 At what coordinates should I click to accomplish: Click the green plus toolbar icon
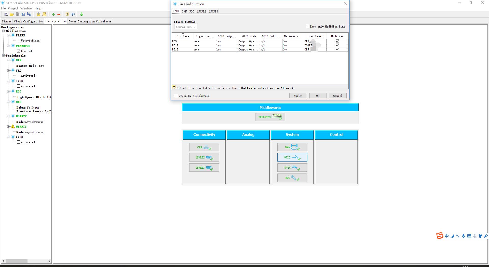tap(53, 14)
